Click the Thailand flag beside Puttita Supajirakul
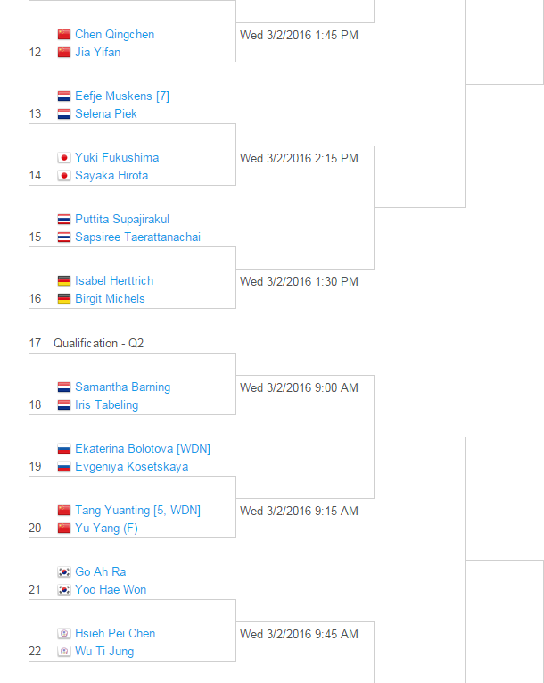The width and height of the screenshot is (544, 683). (x=64, y=220)
